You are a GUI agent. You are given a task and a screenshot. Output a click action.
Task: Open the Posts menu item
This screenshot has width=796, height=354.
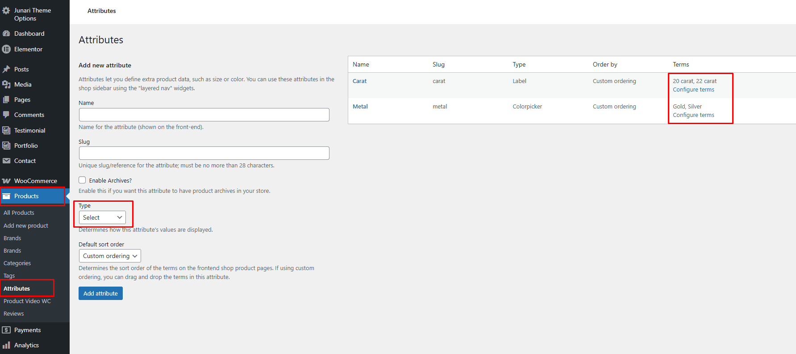(x=21, y=69)
